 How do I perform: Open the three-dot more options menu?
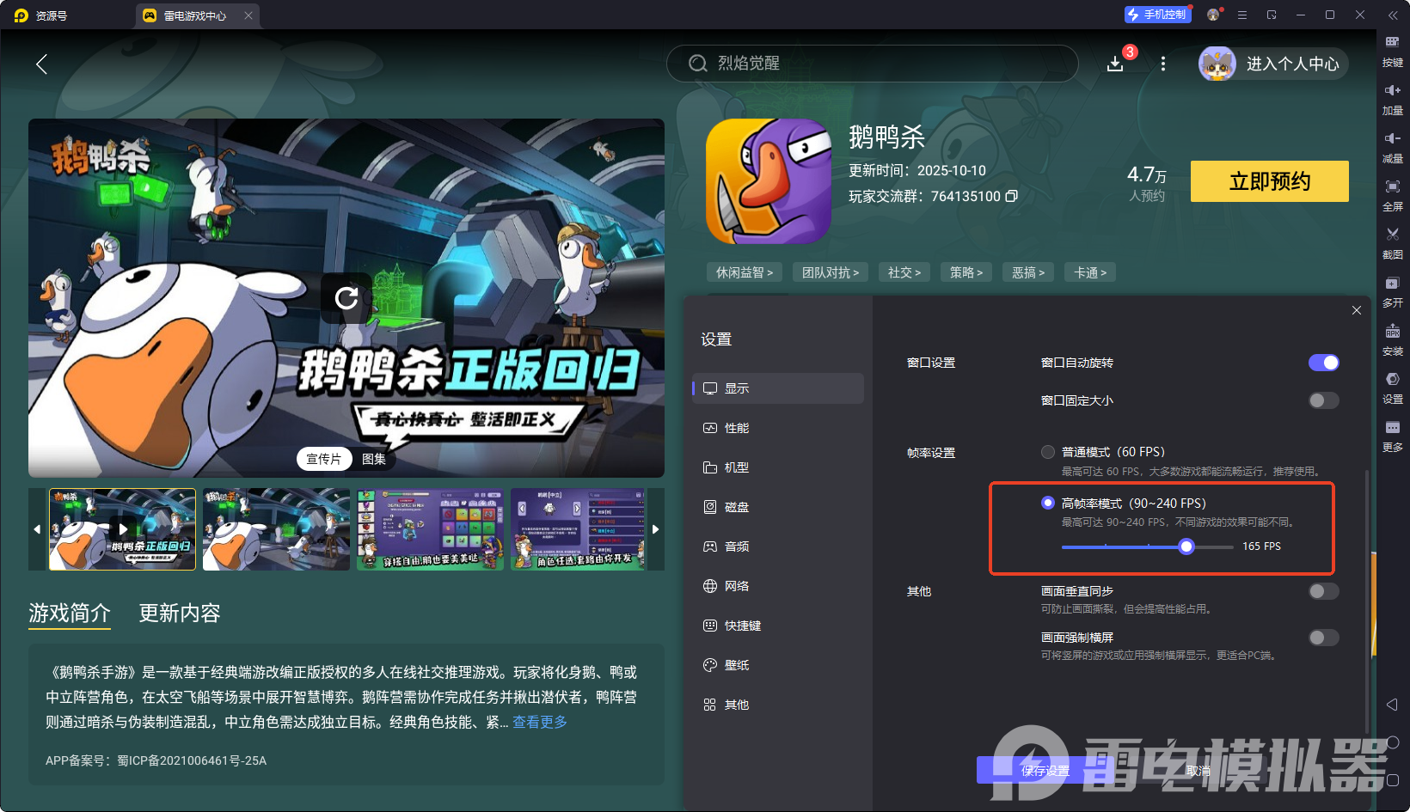point(1163,64)
